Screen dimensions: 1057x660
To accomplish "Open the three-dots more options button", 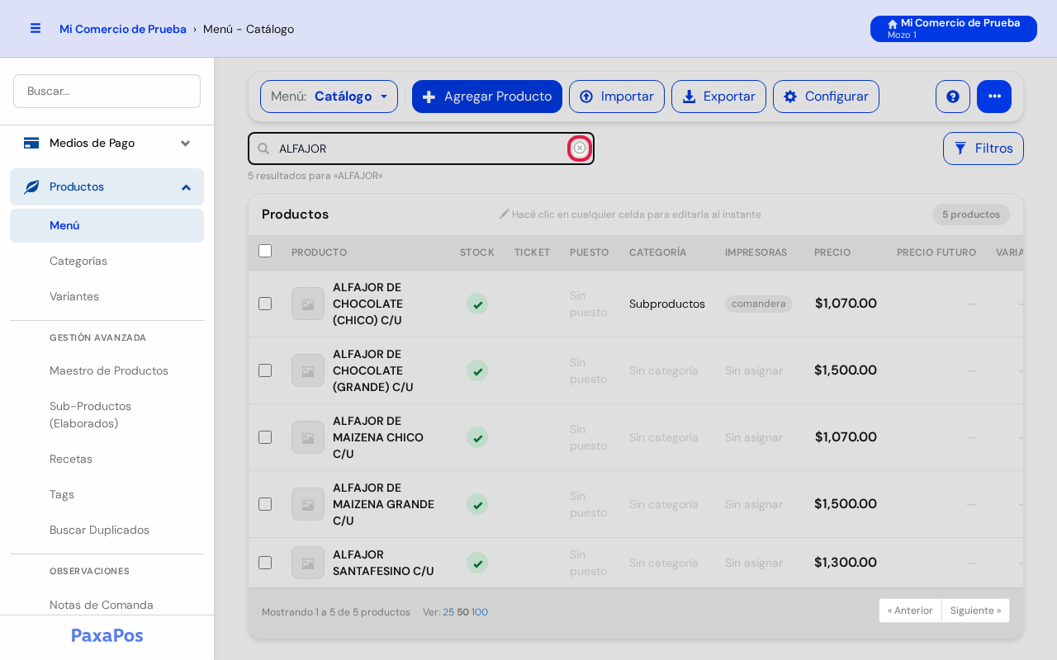I will click(x=994, y=97).
